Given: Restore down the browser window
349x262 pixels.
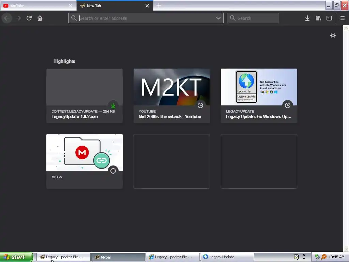Looking at the screenshot, I should click(336, 5).
